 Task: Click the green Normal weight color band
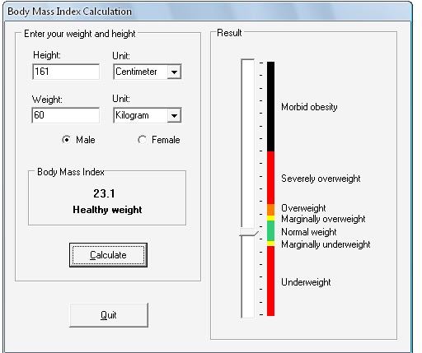pos(270,230)
